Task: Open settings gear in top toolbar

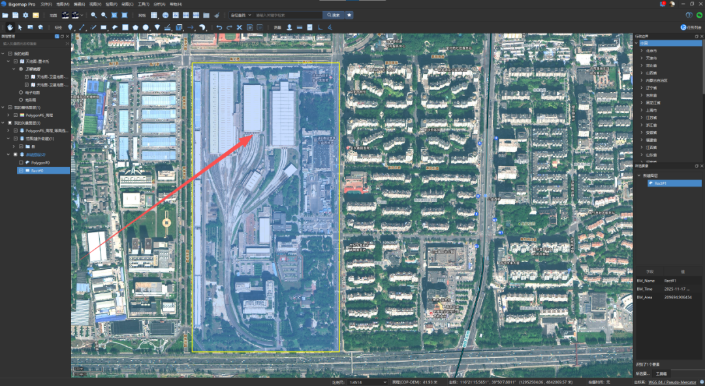Action: (x=25, y=15)
